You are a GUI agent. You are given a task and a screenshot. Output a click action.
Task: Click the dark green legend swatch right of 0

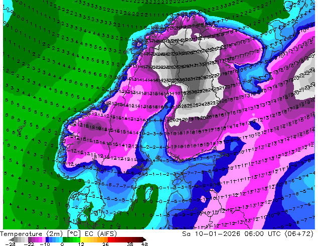point(65,239)
